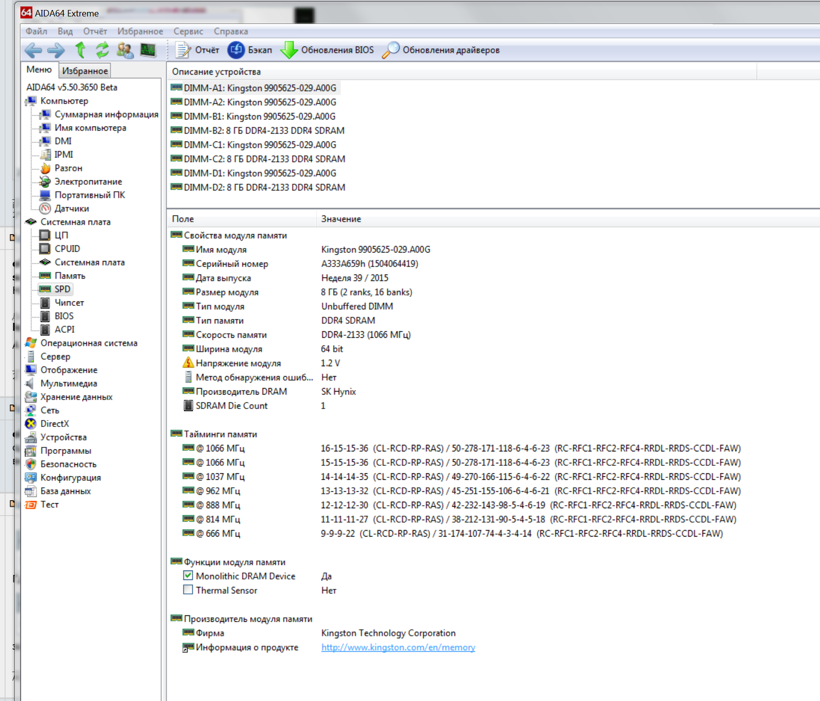The width and height of the screenshot is (820, 701).
Task: Click the Мультимедиа speaker icon
Action: [x=31, y=383]
